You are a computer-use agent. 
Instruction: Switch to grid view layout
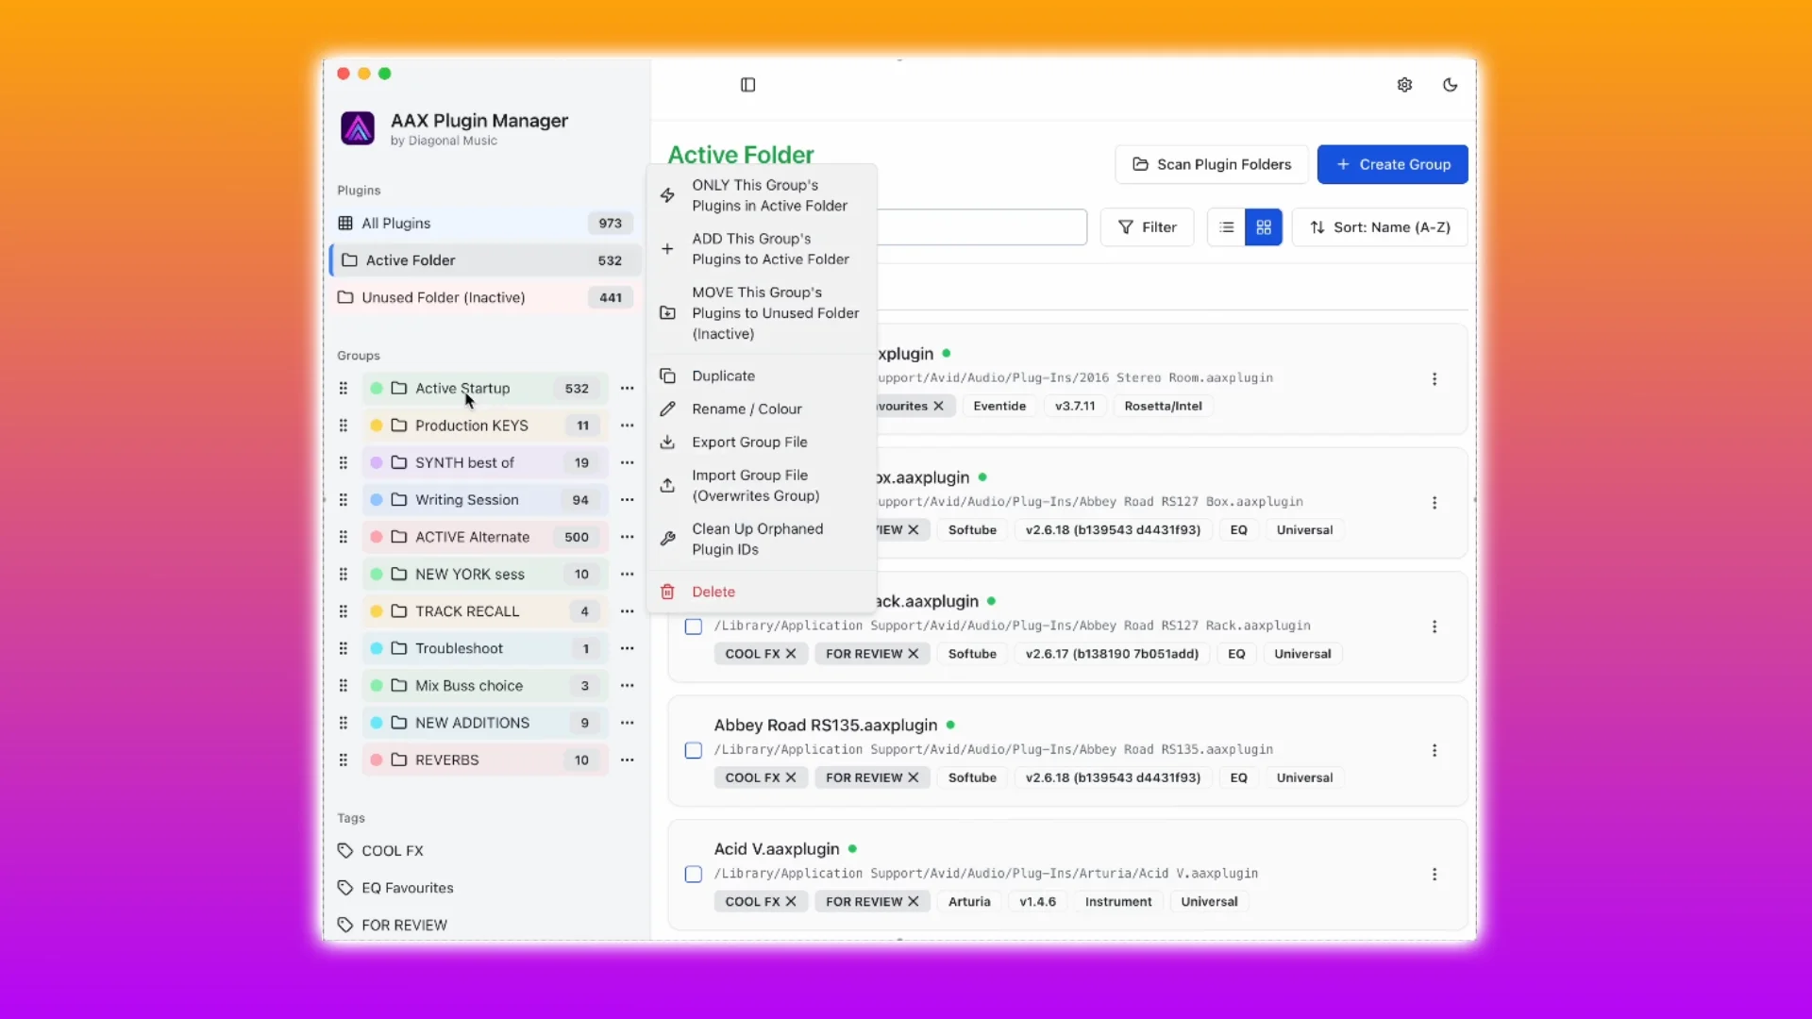(x=1263, y=227)
